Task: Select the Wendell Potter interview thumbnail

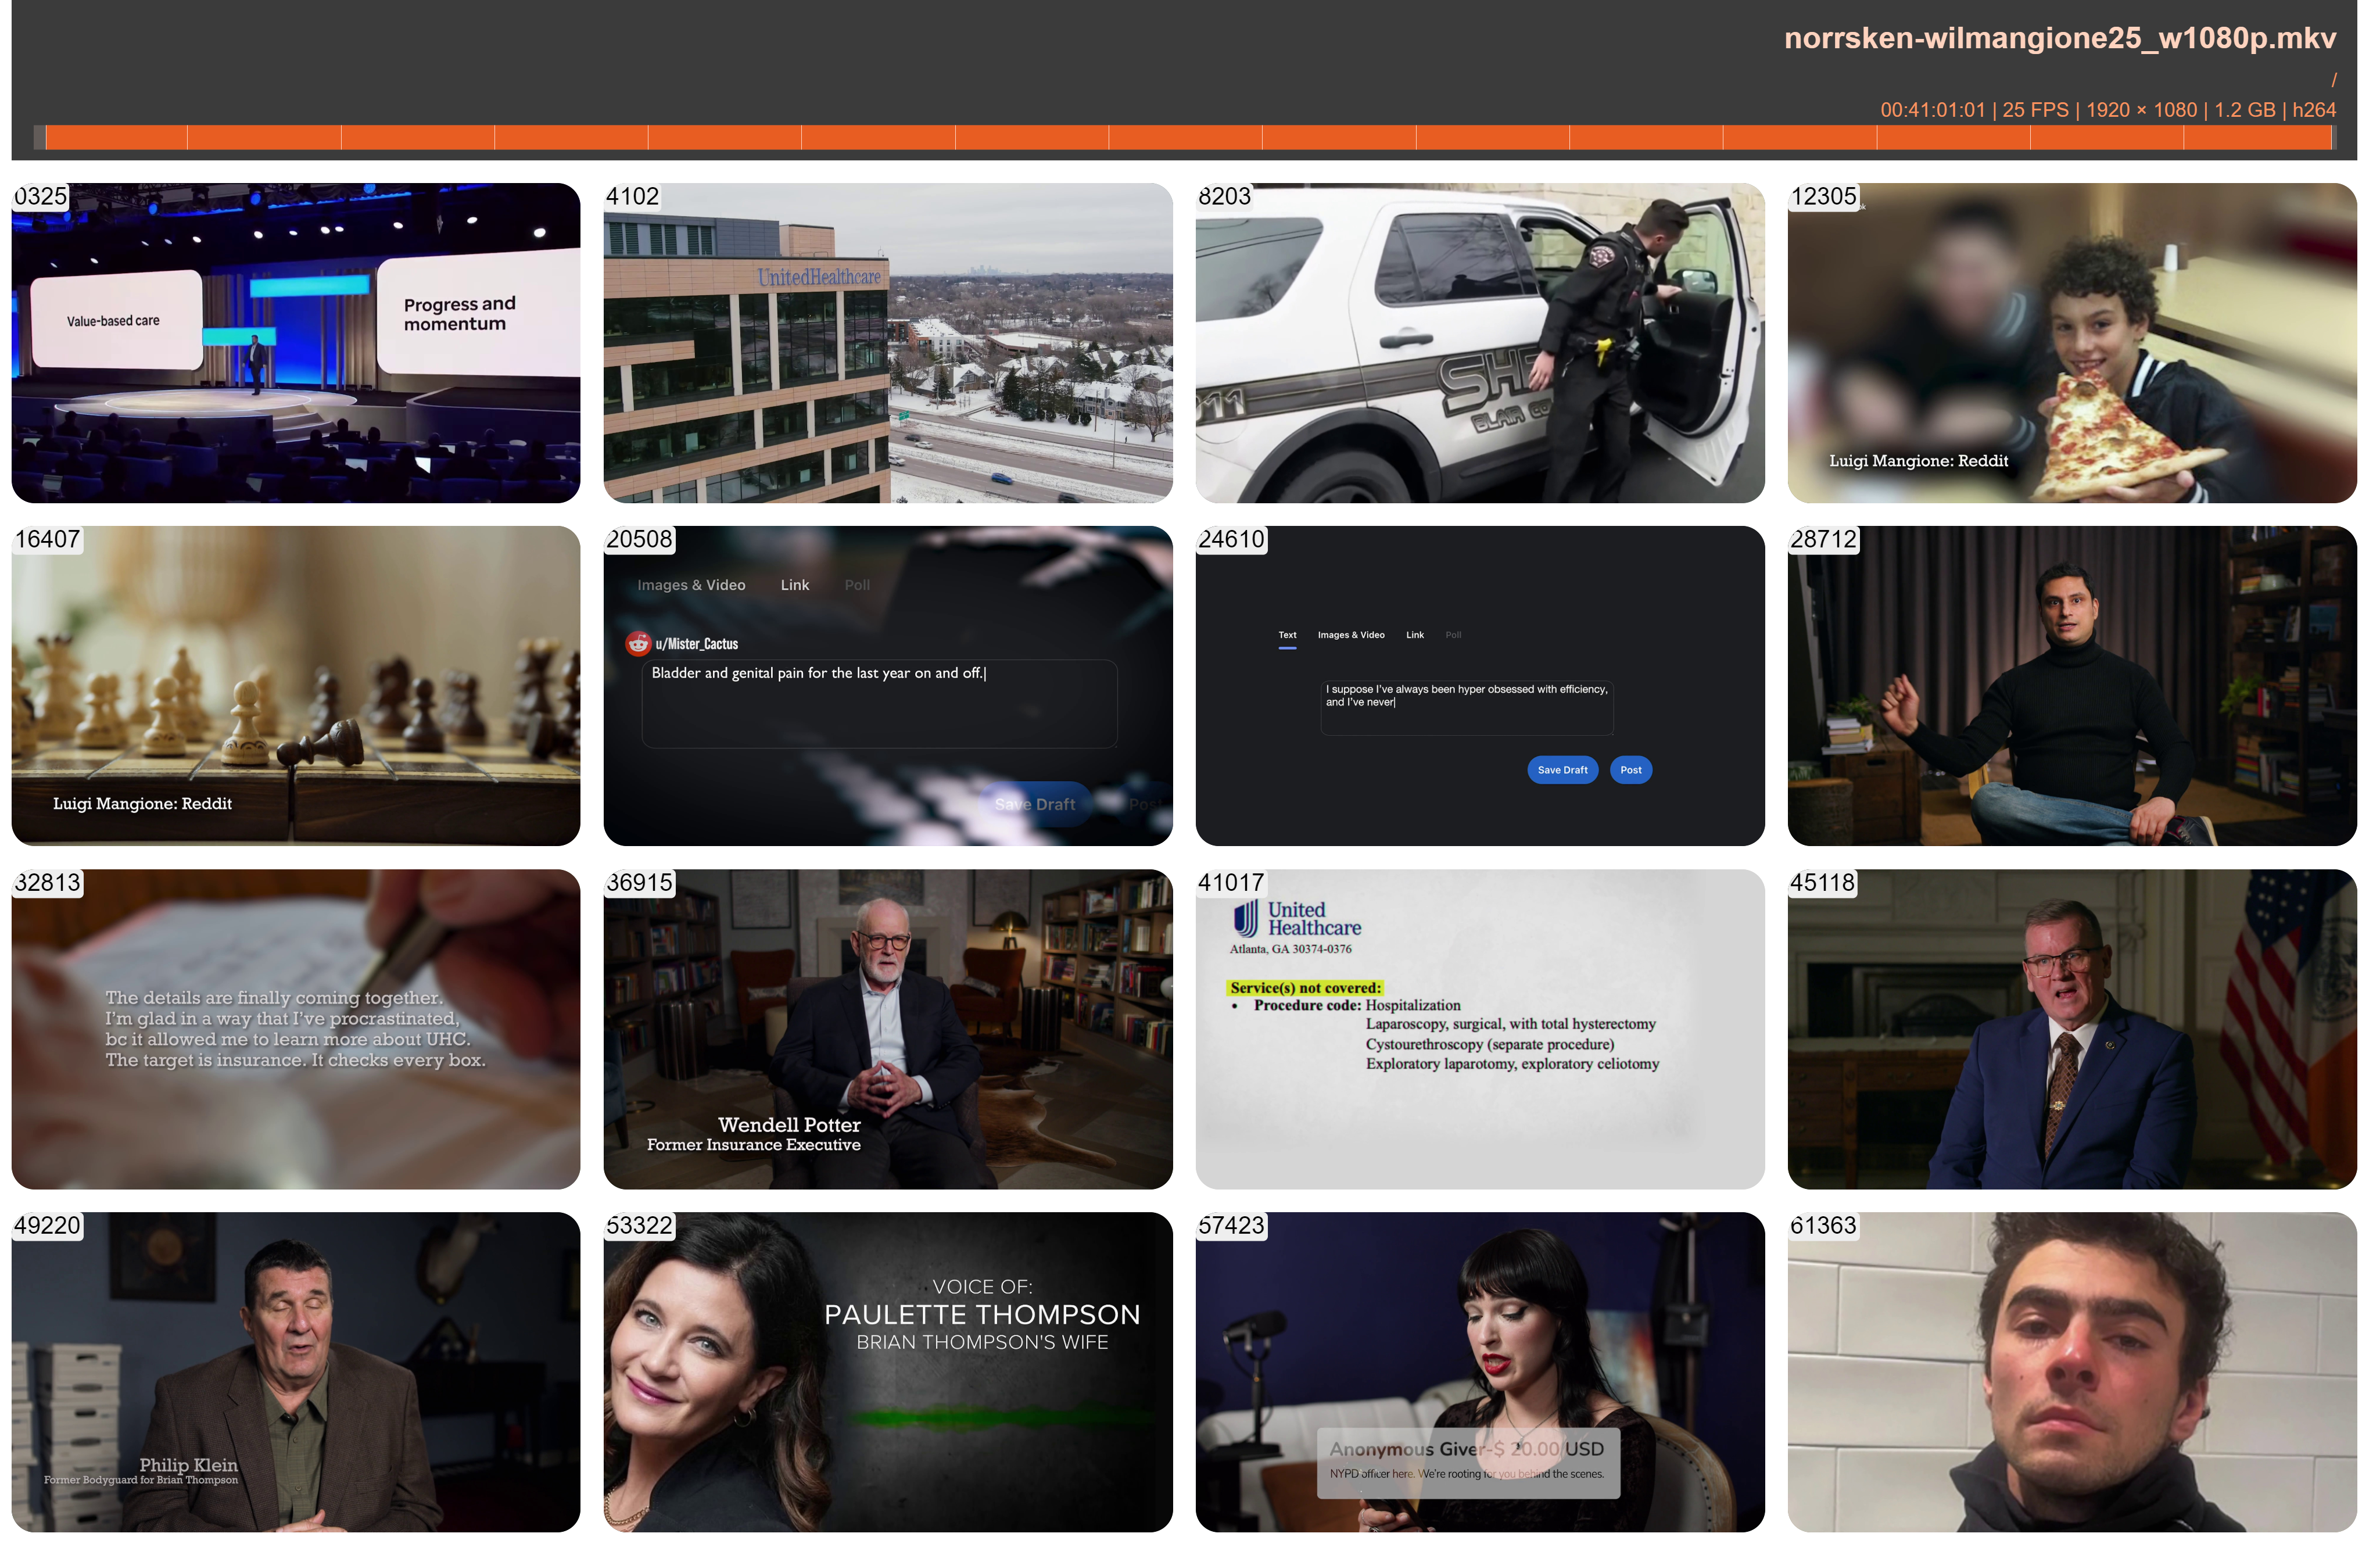Action: (x=887, y=1029)
